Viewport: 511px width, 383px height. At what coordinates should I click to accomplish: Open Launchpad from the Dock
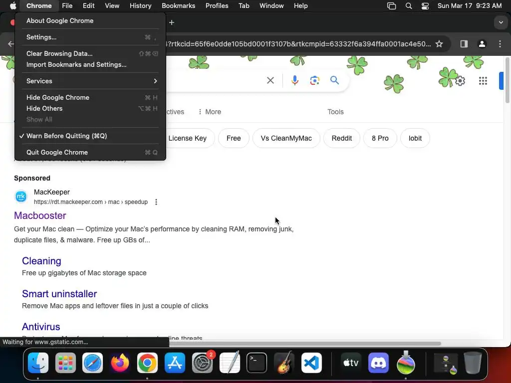(x=65, y=363)
